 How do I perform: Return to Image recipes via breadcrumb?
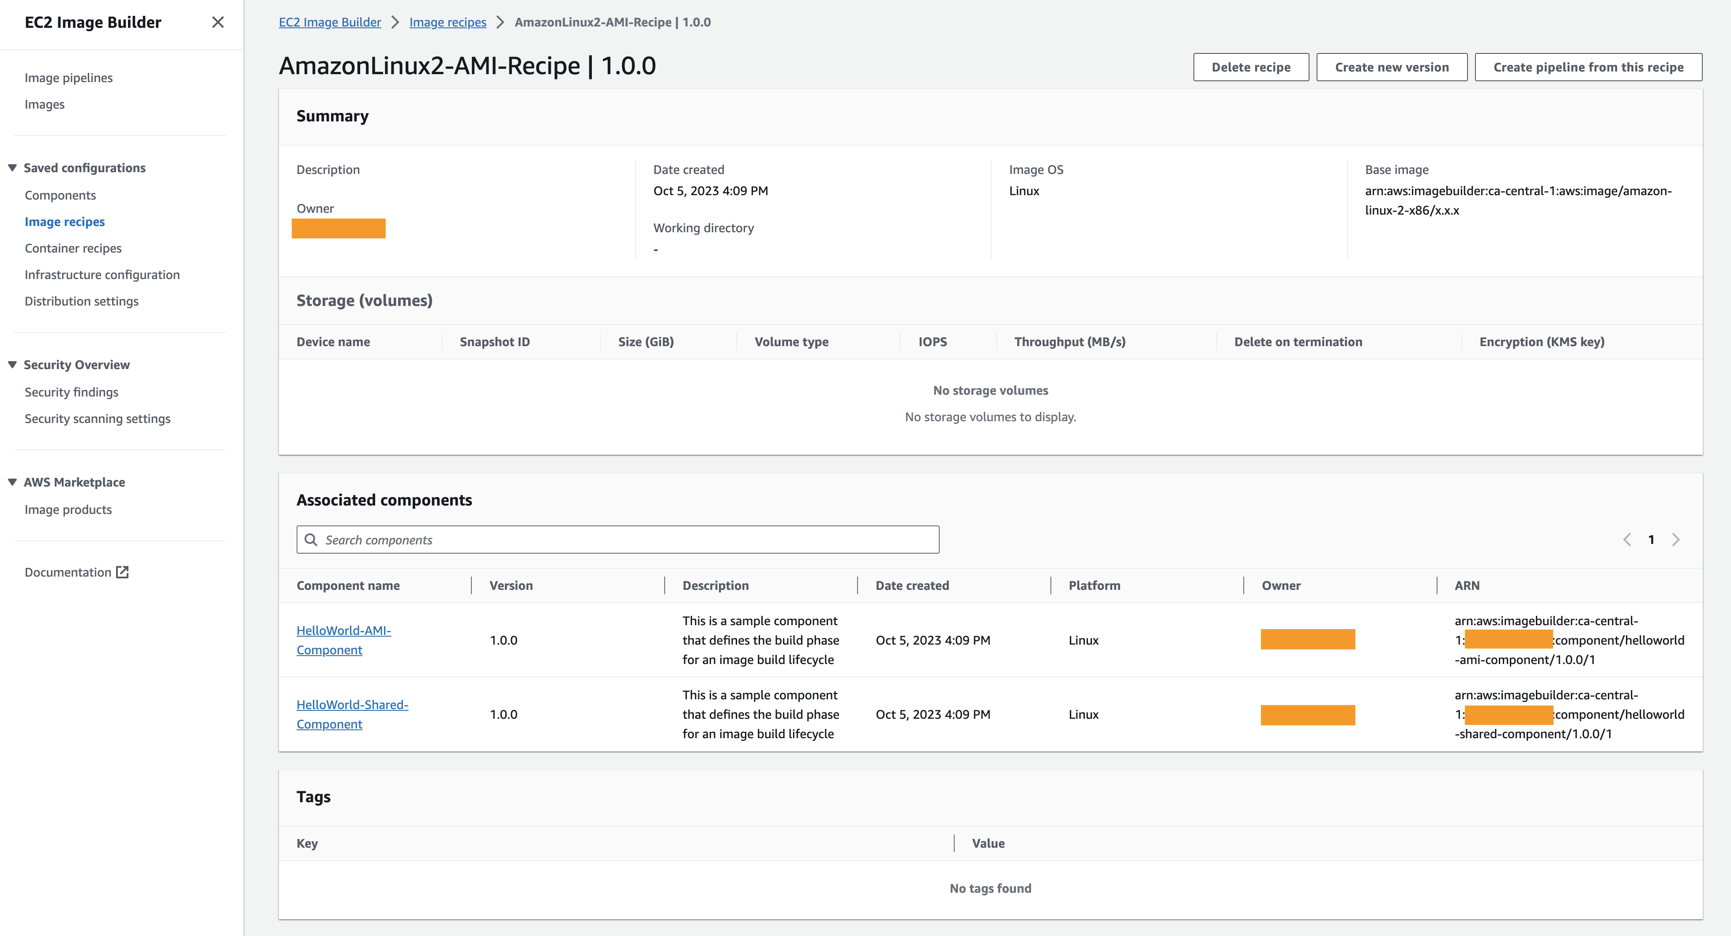[448, 22]
